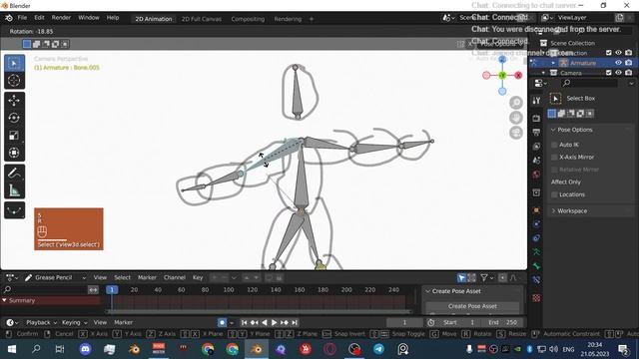This screenshot has width=639, height=359.
Task: Click the current frame marker on the timeline
Action: pyautogui.click(x=112, y=290)
